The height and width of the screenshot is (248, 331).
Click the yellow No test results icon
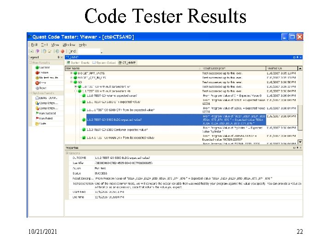tap(37, 78)
